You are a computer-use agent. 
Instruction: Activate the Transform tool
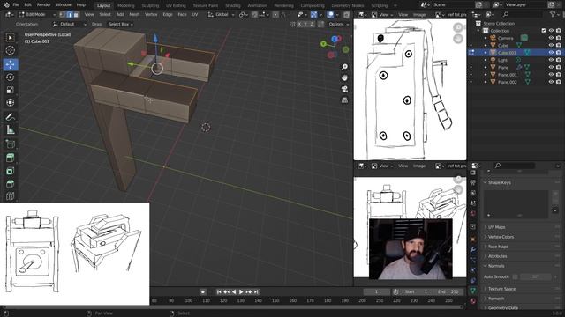pos(10,102)
